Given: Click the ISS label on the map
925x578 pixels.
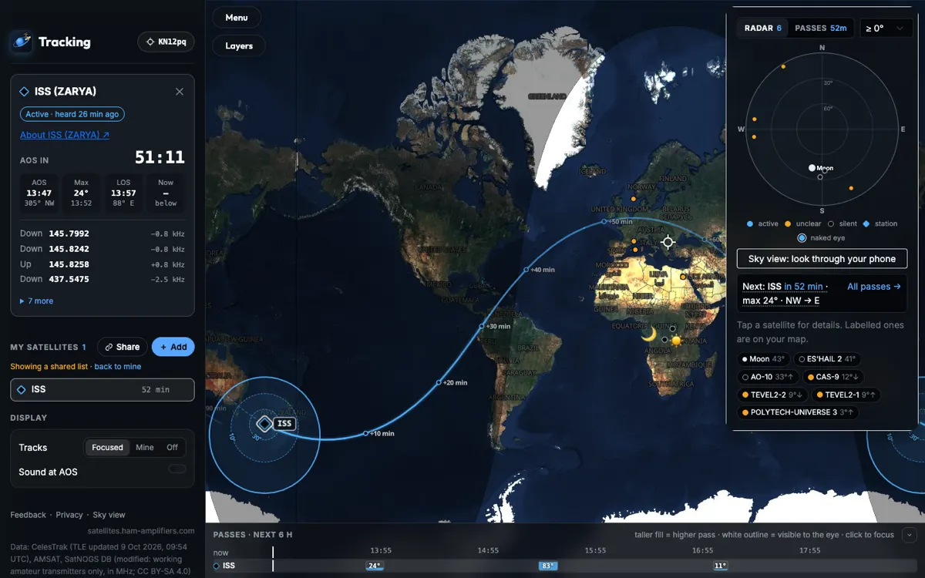Looking at the screenshot, I should [x=284, y=423].
